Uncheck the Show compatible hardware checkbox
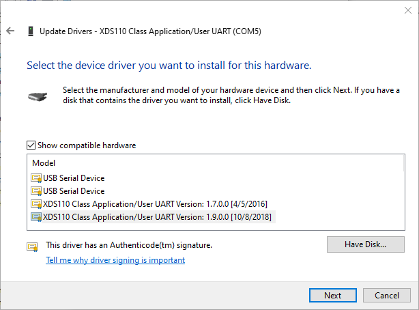 (31, 145)
